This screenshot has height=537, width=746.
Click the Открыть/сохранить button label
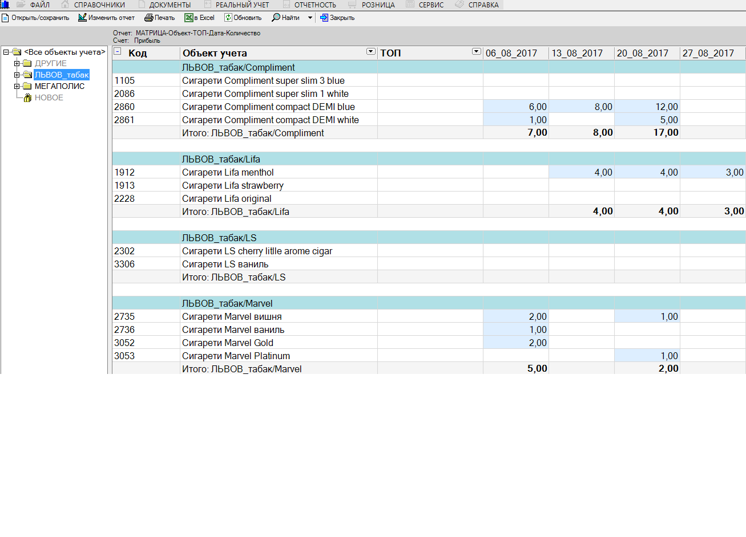tap(41, 18)
